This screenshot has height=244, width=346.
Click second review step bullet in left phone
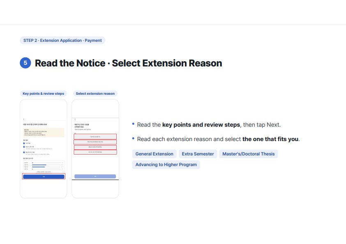coord(24,147)
